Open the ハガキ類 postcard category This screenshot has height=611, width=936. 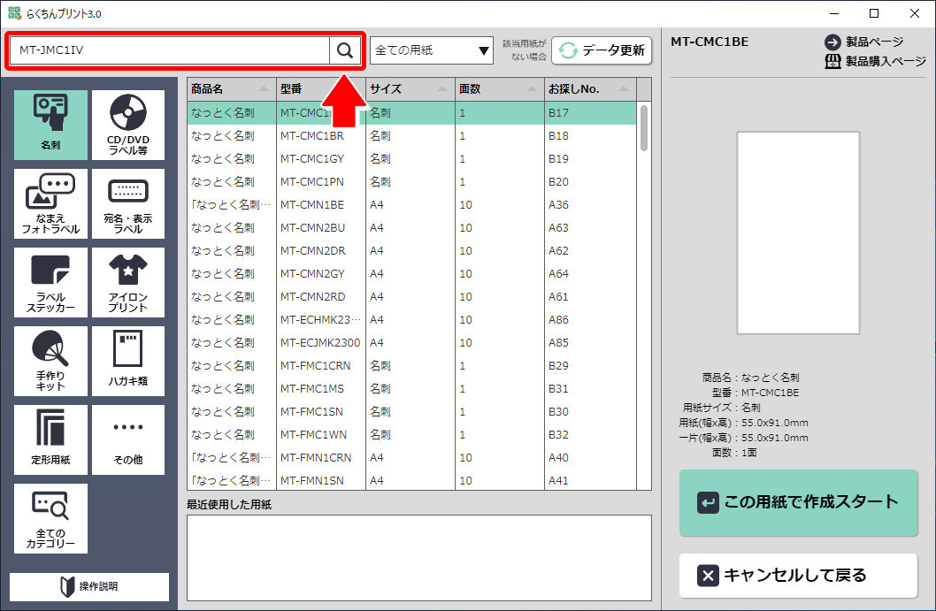tap(128, 362)
